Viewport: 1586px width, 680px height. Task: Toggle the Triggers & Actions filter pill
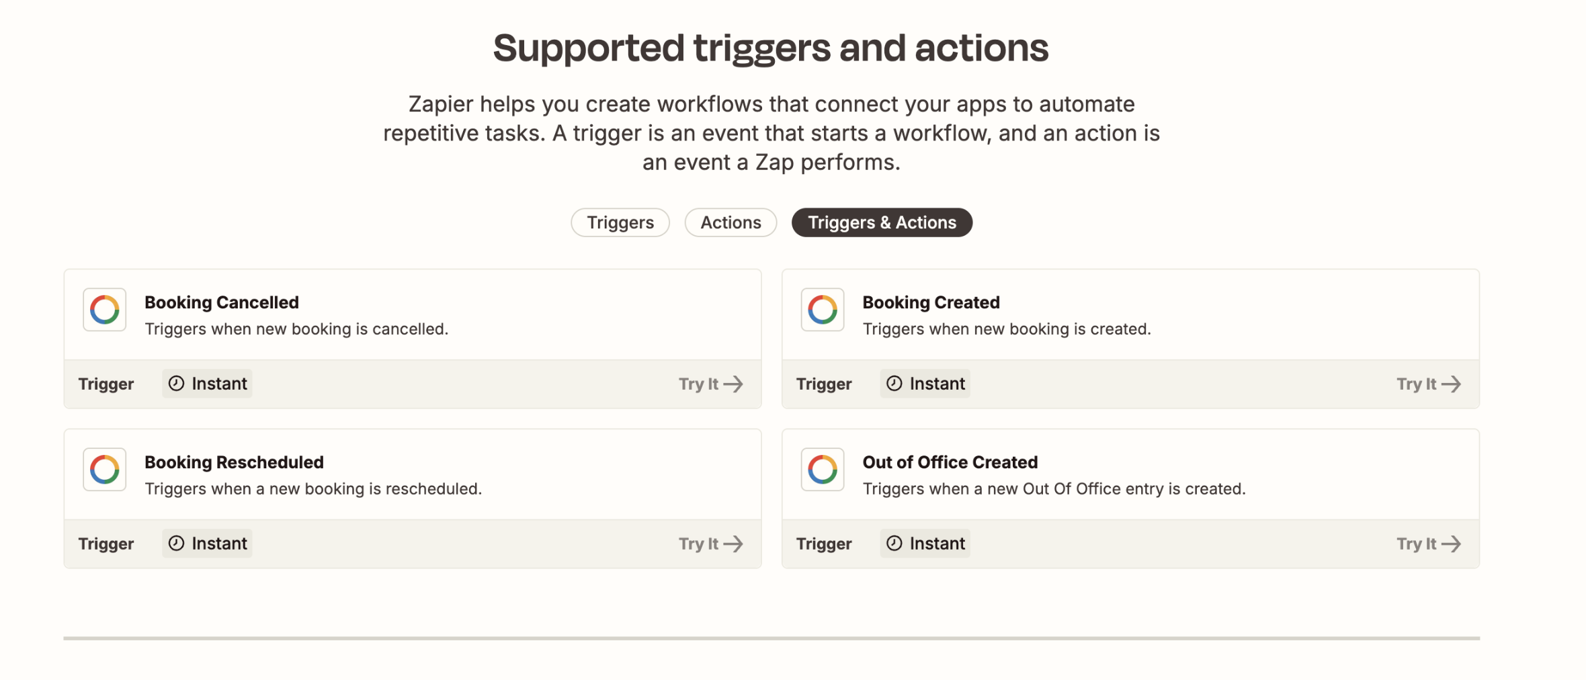point(881,222)
